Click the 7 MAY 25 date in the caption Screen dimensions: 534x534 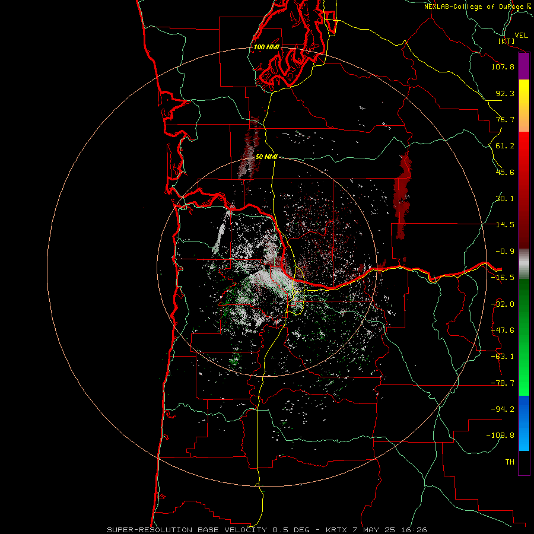point(374,530)
